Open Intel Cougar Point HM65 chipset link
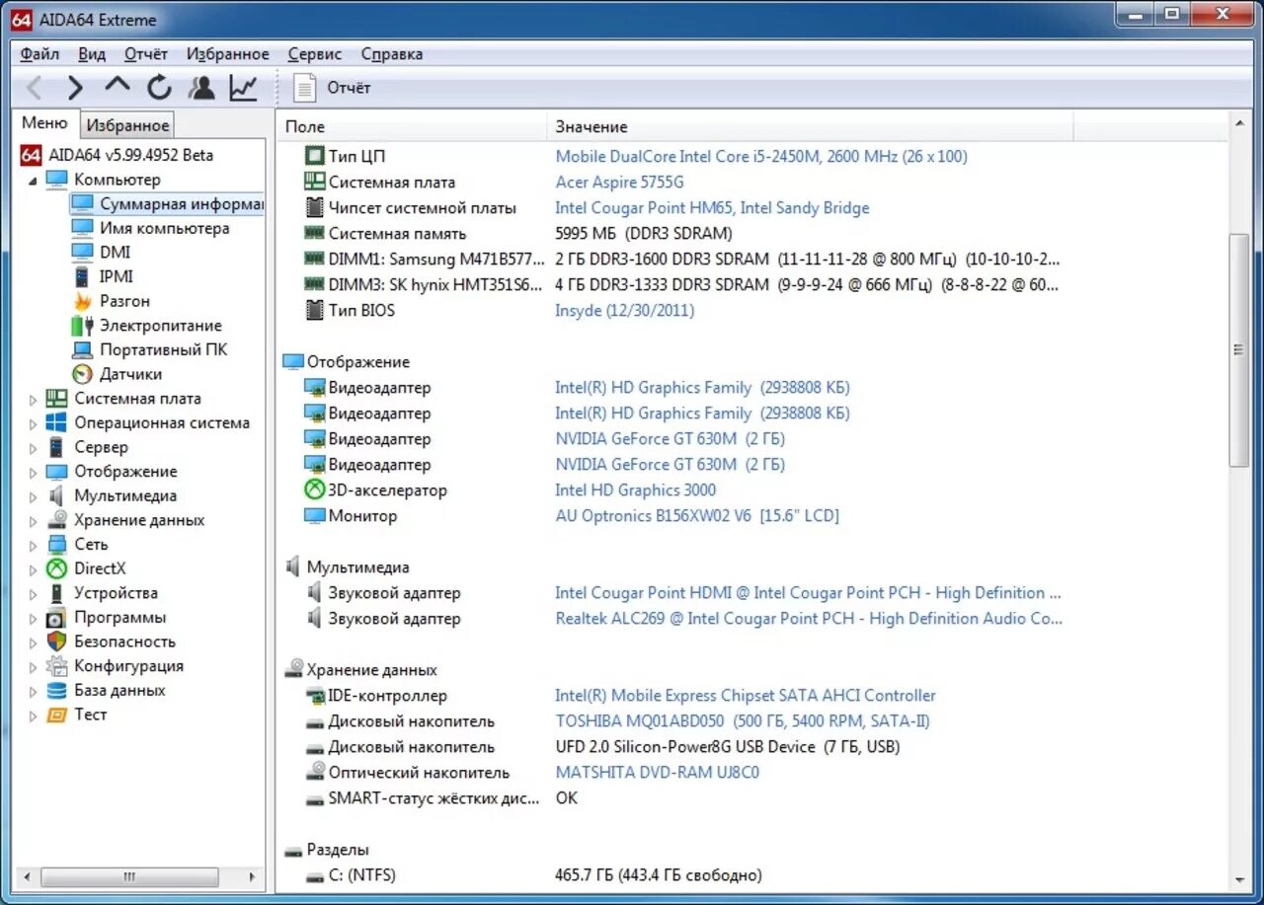The height and width of the screenshot is (905, 1264). (x=712, y=207)
